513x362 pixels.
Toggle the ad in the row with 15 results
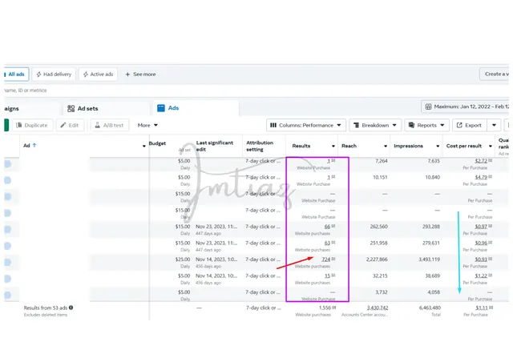(x=7, y=279)
